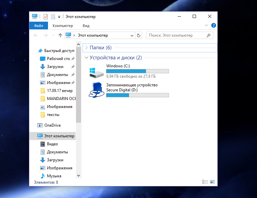Image resolution: width=257 pixels, height=198 pixels.
Task: Click the Properties checkmark icon in the title bar
Action: coord(46,17)
